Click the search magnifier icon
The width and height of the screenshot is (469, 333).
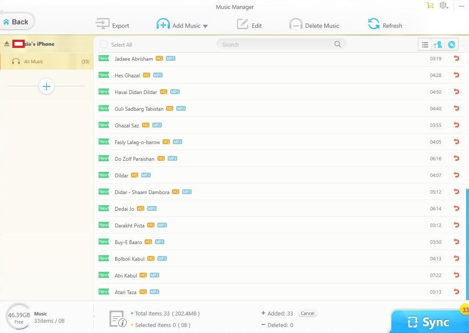(338, 44)
